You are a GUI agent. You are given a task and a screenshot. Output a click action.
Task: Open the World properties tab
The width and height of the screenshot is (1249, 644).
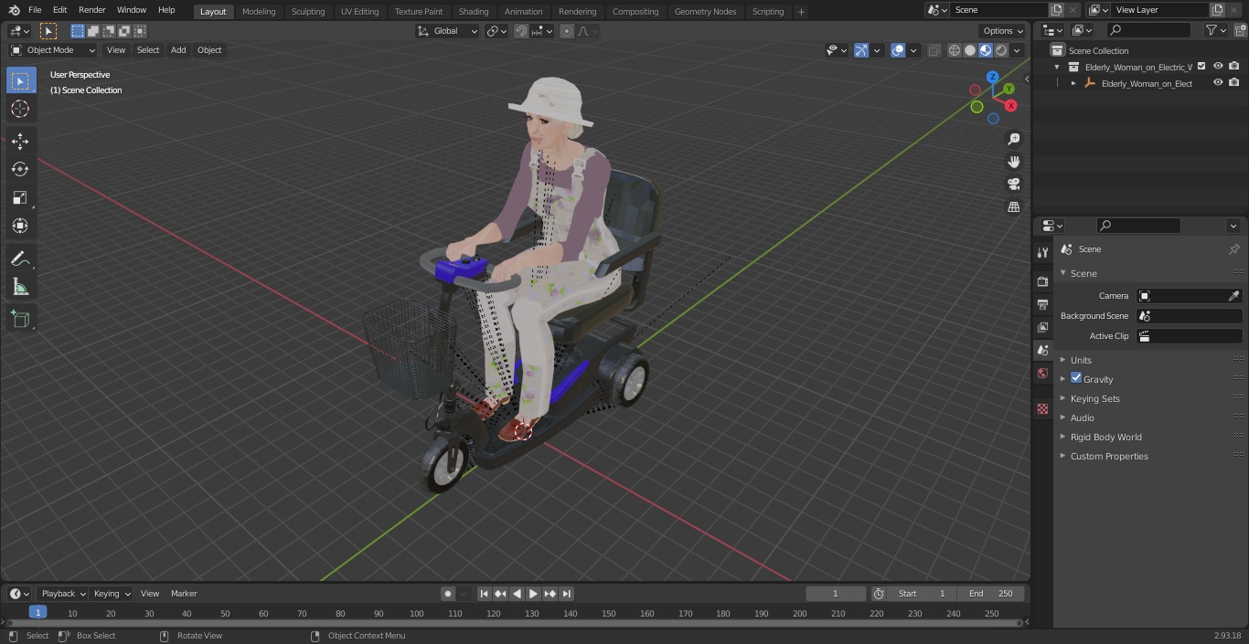1042,373
